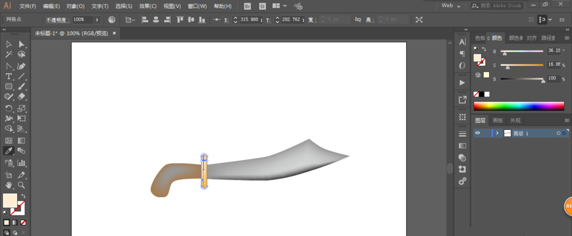Screen dimensions: 572x236
Task: Click the 不透明度 label link
Action: (x=56, y=19)
